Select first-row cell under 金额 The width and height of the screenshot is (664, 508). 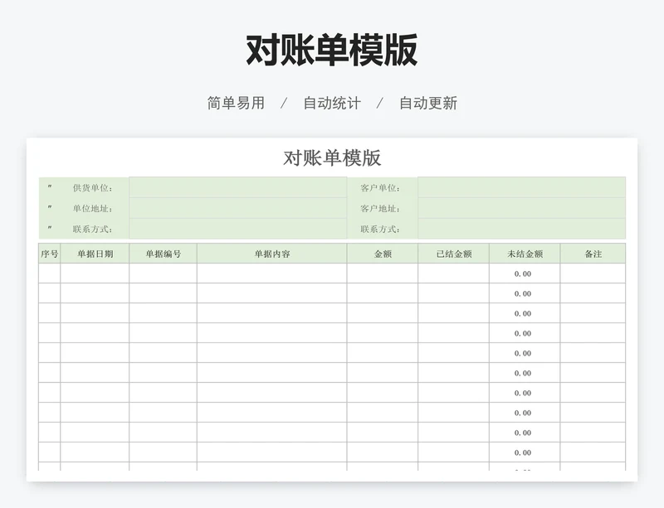(383, 273)
